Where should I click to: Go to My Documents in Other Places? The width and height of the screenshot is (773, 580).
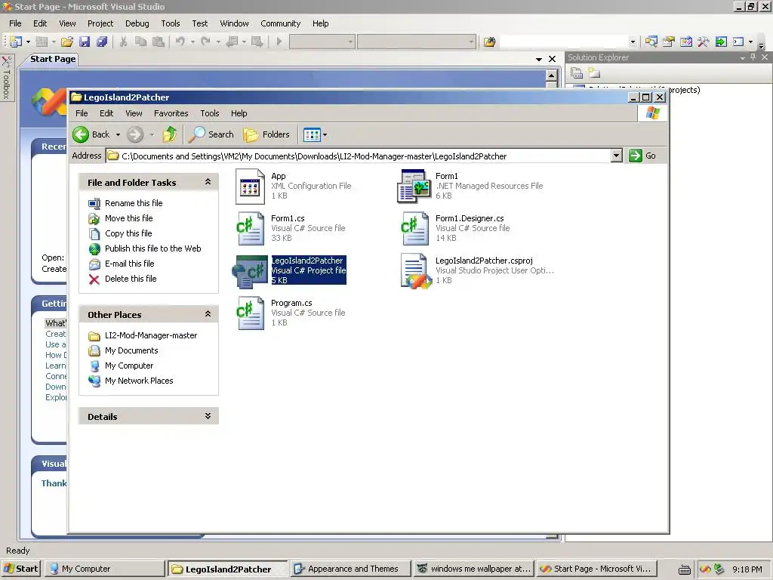coord(131,350)
